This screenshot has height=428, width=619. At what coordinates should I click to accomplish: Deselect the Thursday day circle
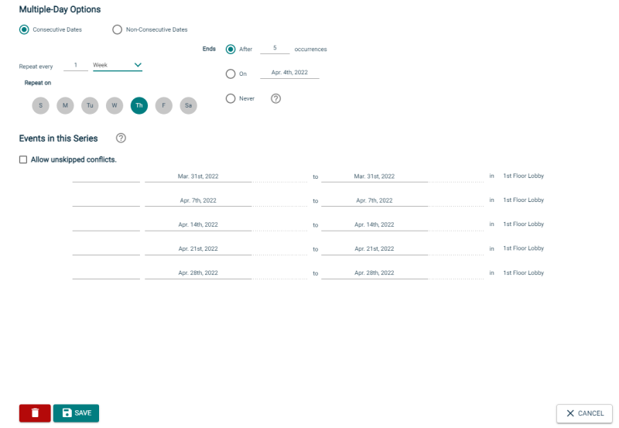(139, 105)
